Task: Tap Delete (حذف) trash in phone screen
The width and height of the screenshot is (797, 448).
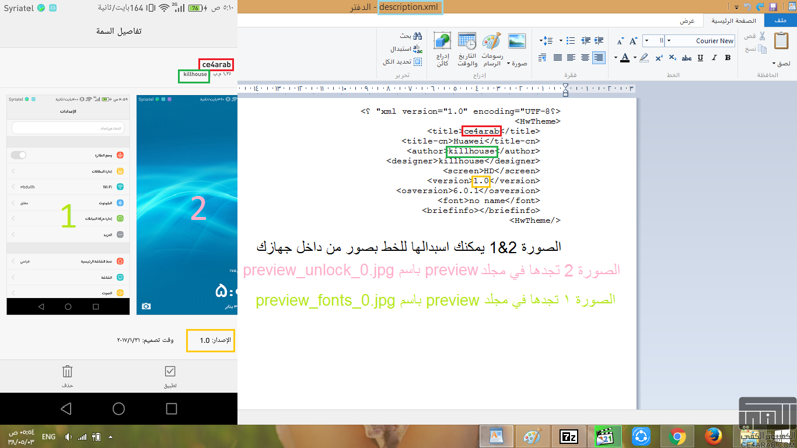Action: point(67,377)
